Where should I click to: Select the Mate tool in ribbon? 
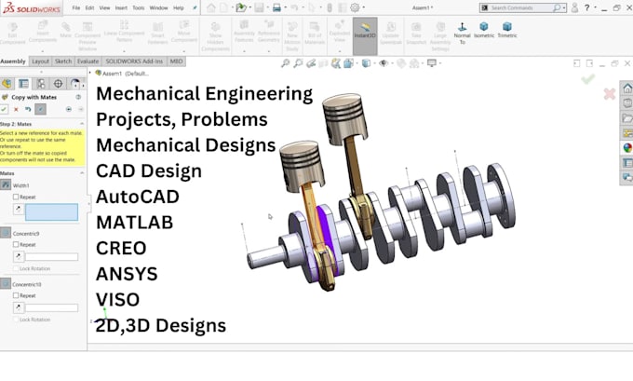coord(65,31)
